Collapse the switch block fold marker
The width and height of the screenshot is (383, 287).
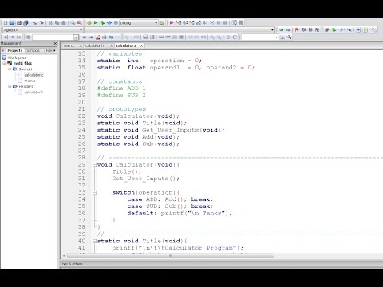coord(94,192)
